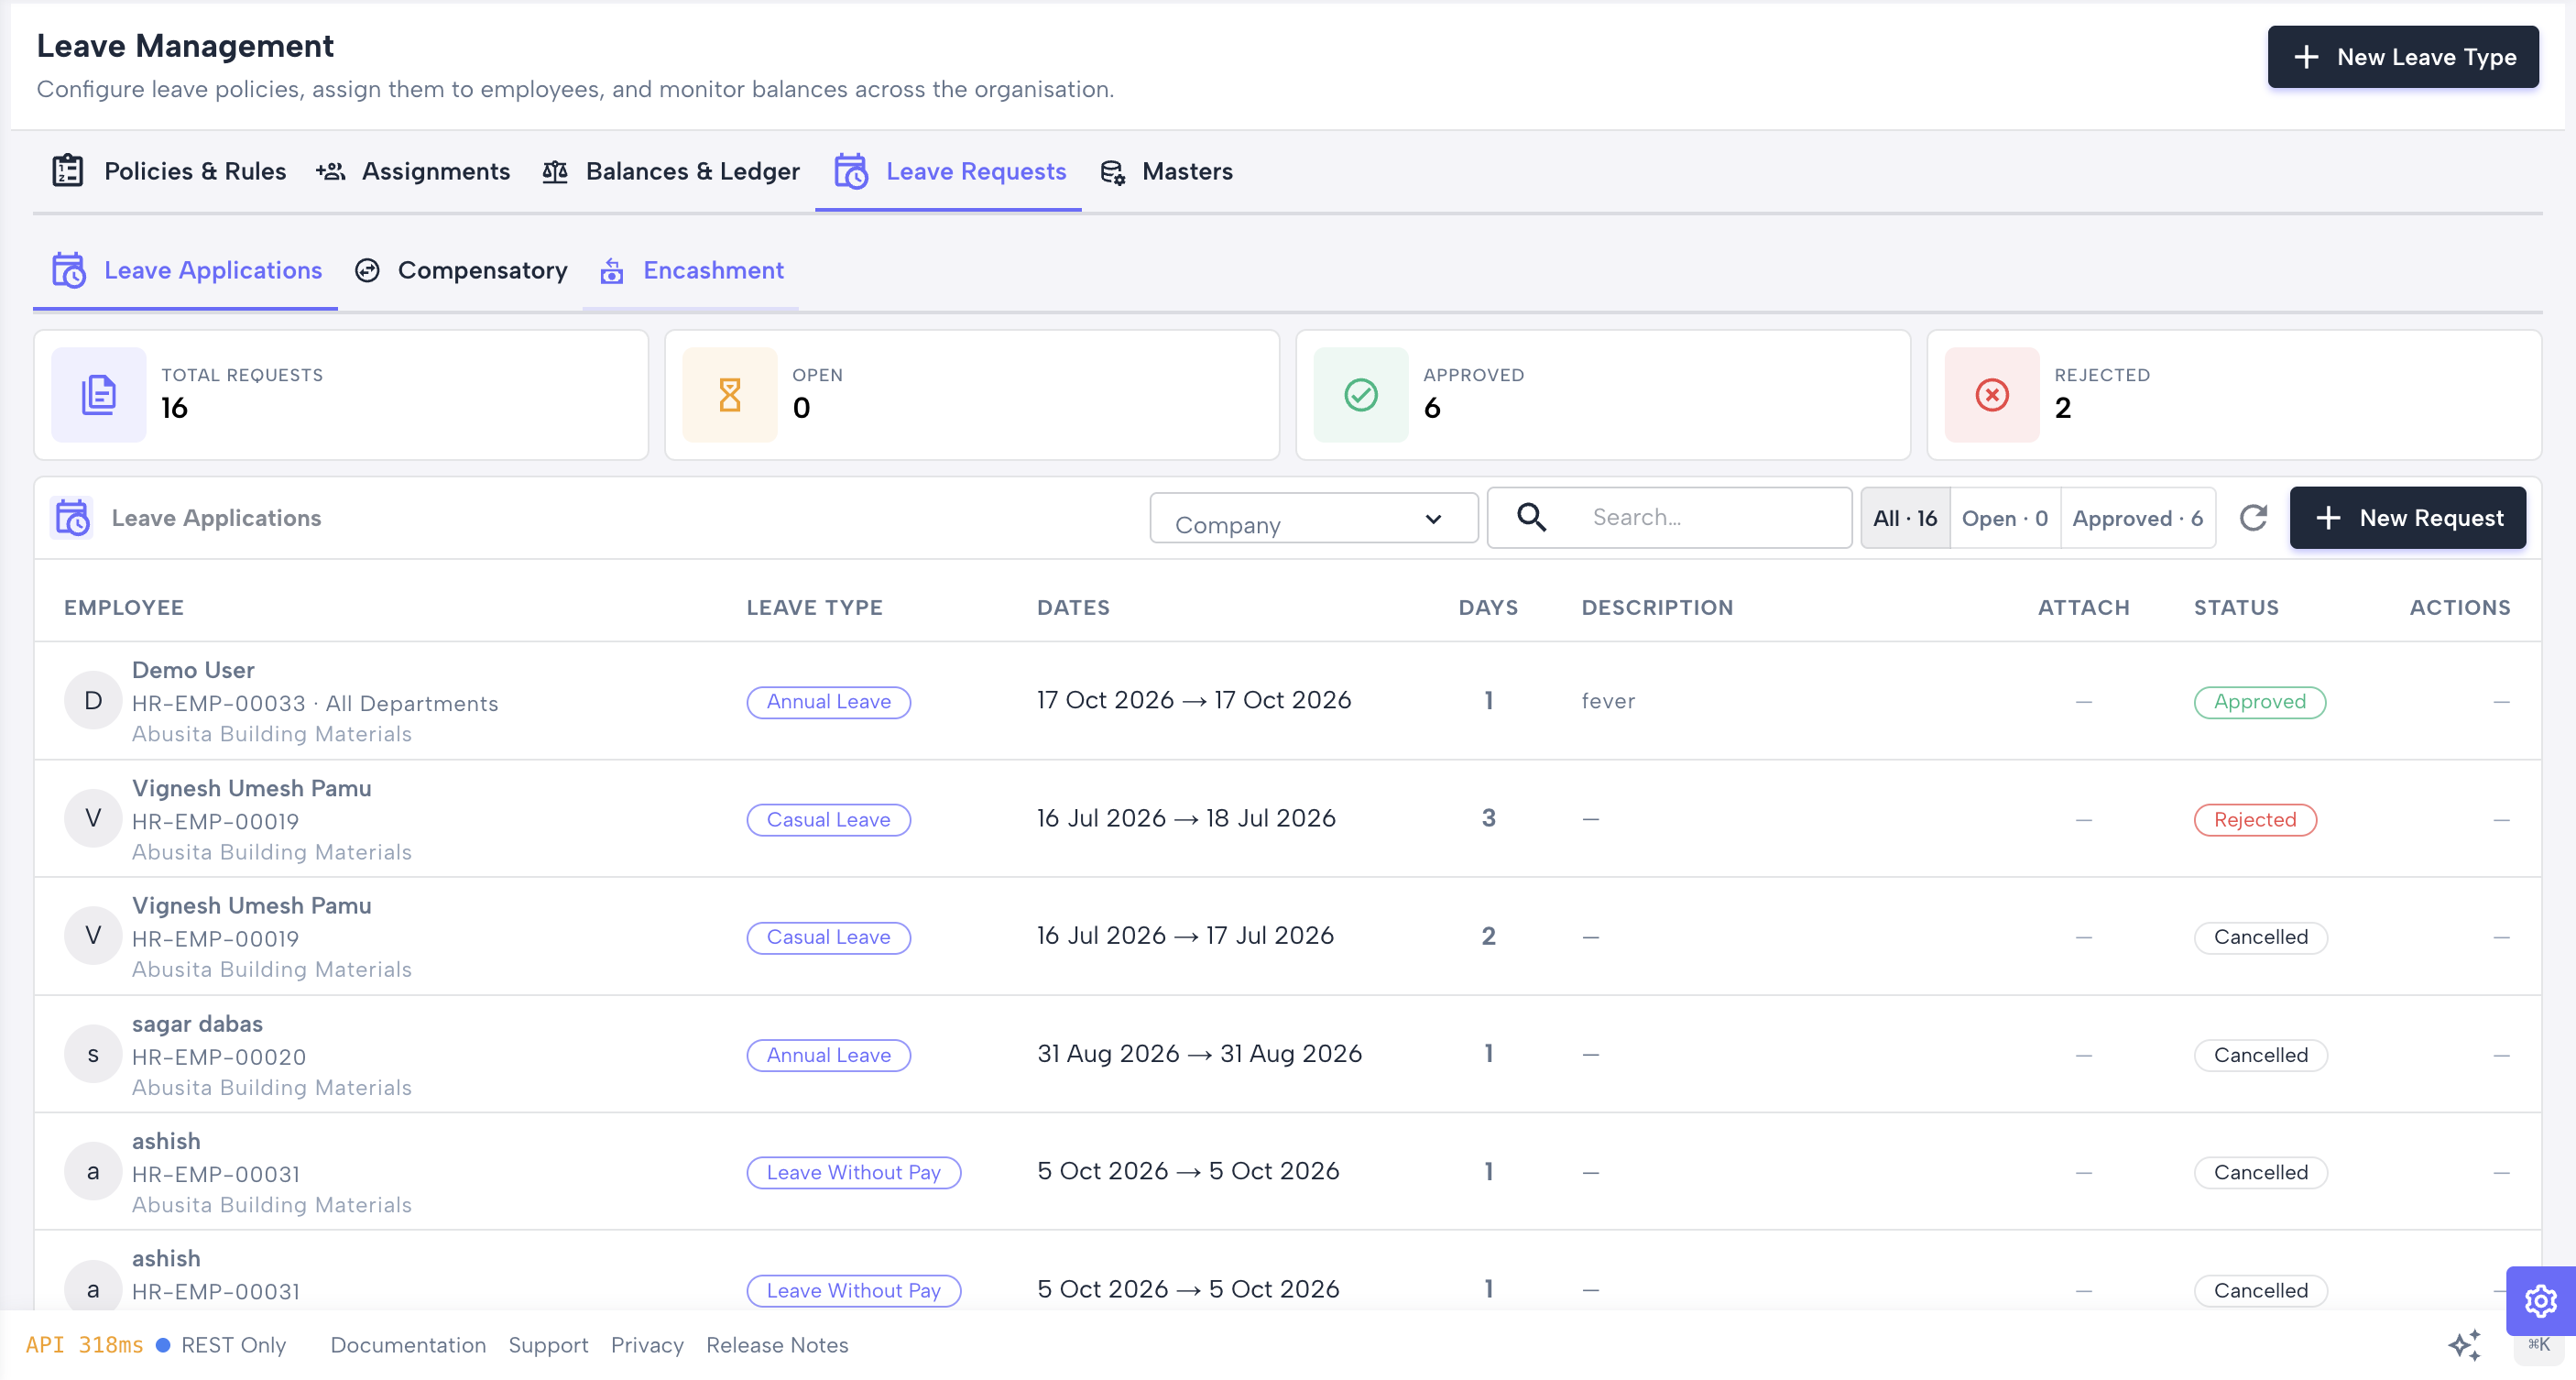Click the Policies & Rules clipboard icon
Image resolution: width=2576 pixels, height=1380 pixels.
click(x=67, y=171)
